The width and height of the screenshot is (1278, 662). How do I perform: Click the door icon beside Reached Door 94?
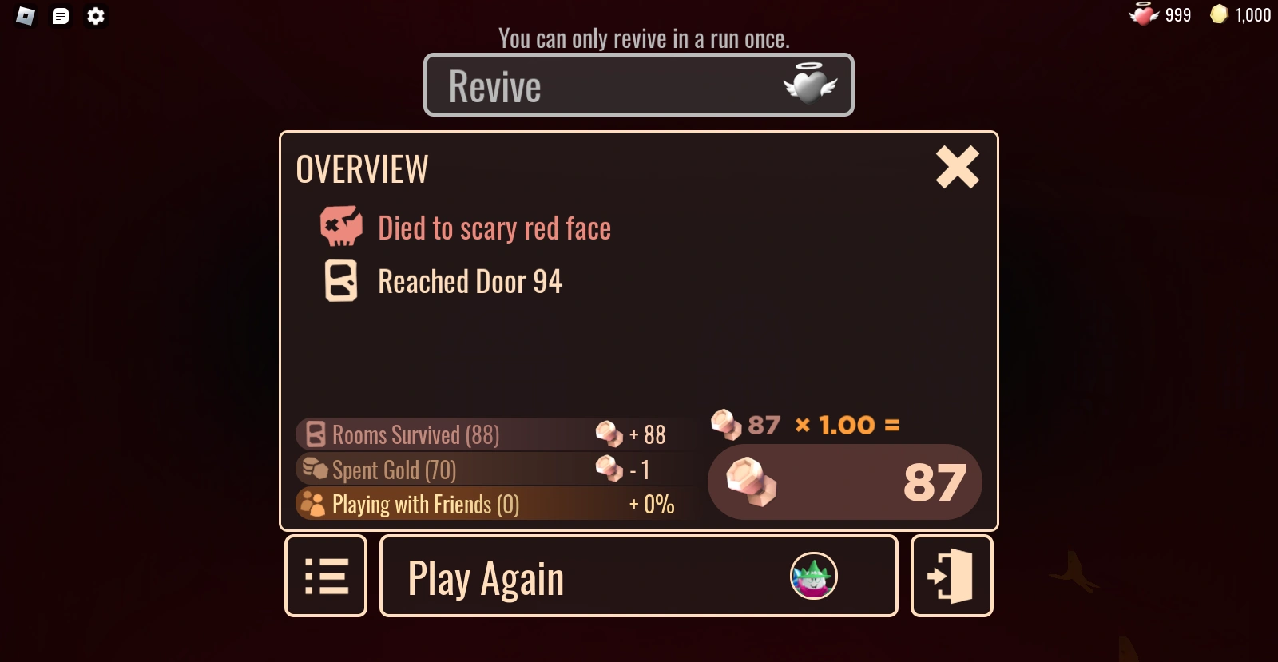point(341,281)
